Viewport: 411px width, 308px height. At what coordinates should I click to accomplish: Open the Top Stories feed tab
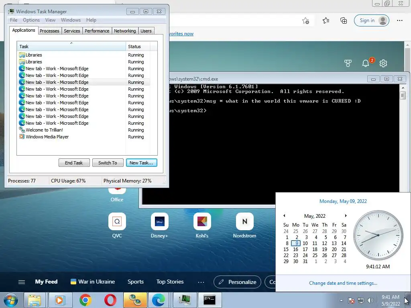click(x=170, y=282)
